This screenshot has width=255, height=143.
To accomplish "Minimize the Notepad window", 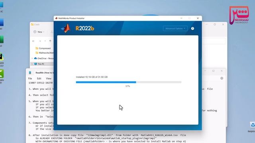I will click(205, 71).
